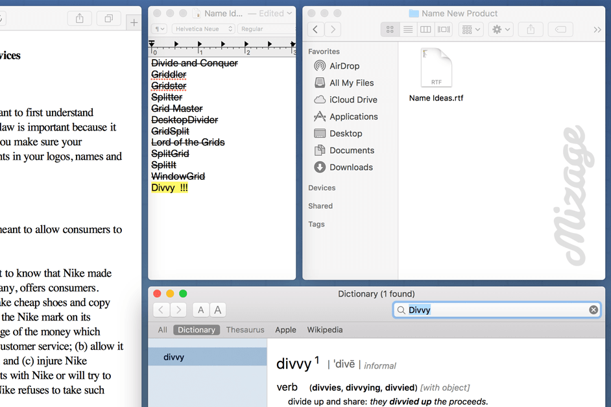
Task: Open Downloads in Finder sidebar
Action: (343, 167)
